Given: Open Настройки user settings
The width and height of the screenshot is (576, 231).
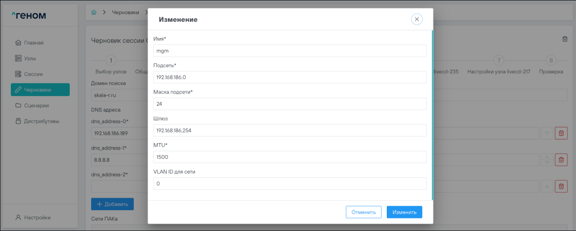Looking at the screenshot, I should 37,218.
